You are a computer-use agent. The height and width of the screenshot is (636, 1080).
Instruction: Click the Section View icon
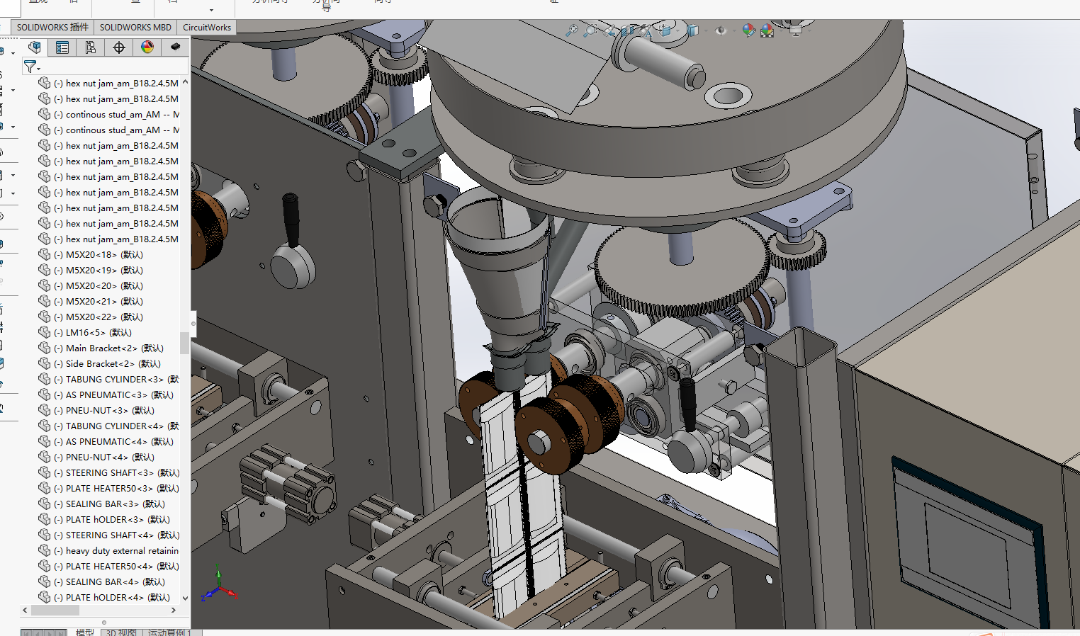[627, 31]
